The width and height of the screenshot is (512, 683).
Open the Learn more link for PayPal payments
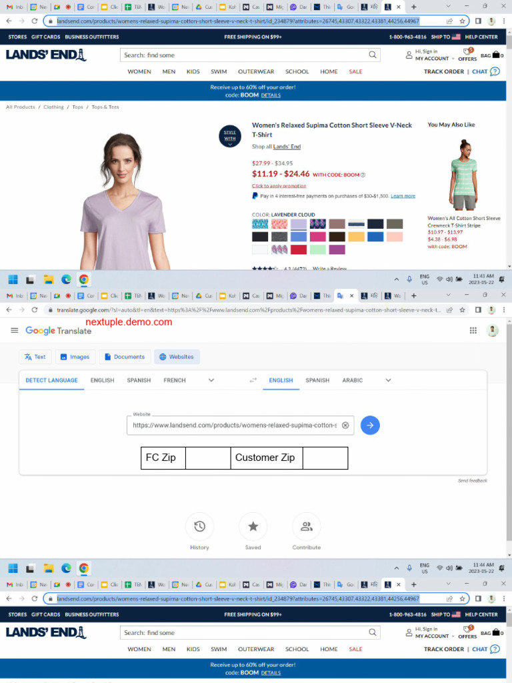[403, 196]
